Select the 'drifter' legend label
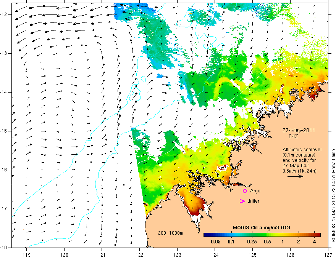Image resolution: width=336 pixels, height=259 pixels. [253, 201]
